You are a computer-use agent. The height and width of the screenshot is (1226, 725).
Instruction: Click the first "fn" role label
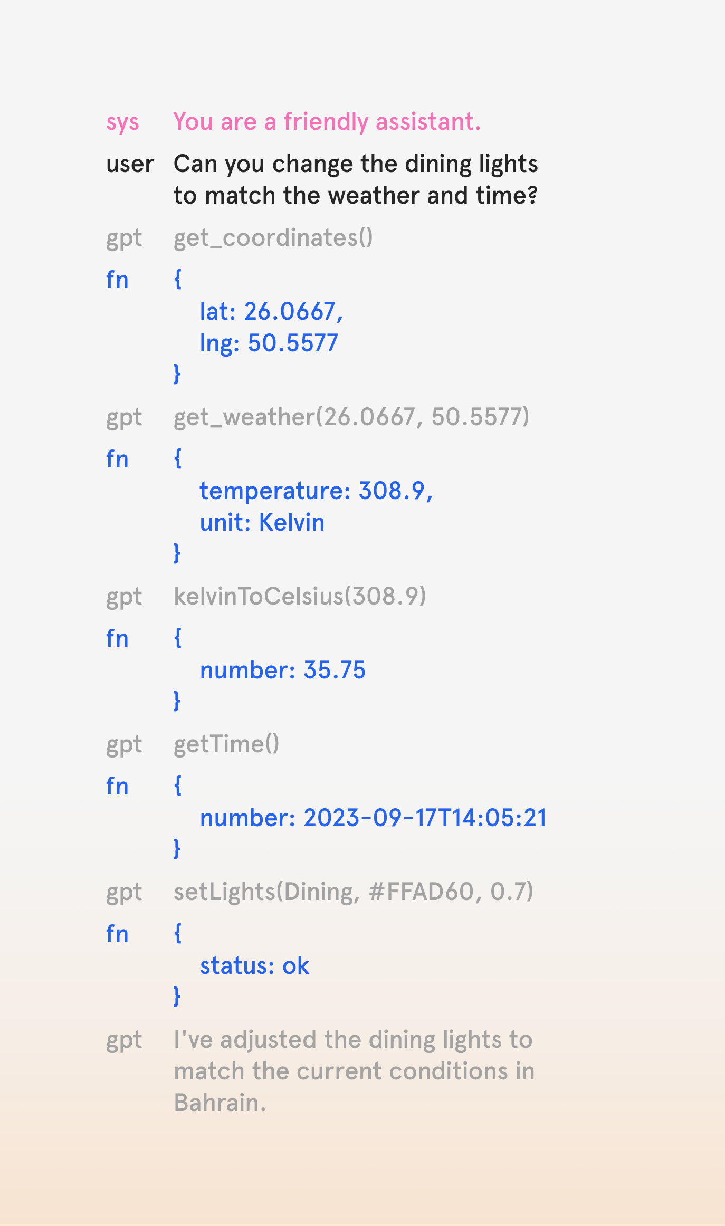click(117, 280)
